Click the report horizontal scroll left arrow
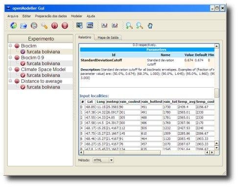 coord(81,152)
